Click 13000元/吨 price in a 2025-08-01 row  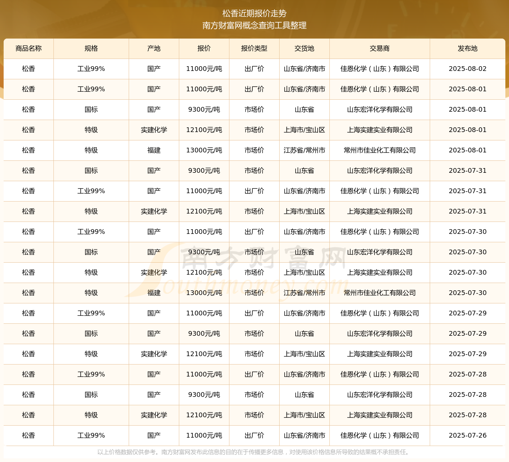pos(204,150)
